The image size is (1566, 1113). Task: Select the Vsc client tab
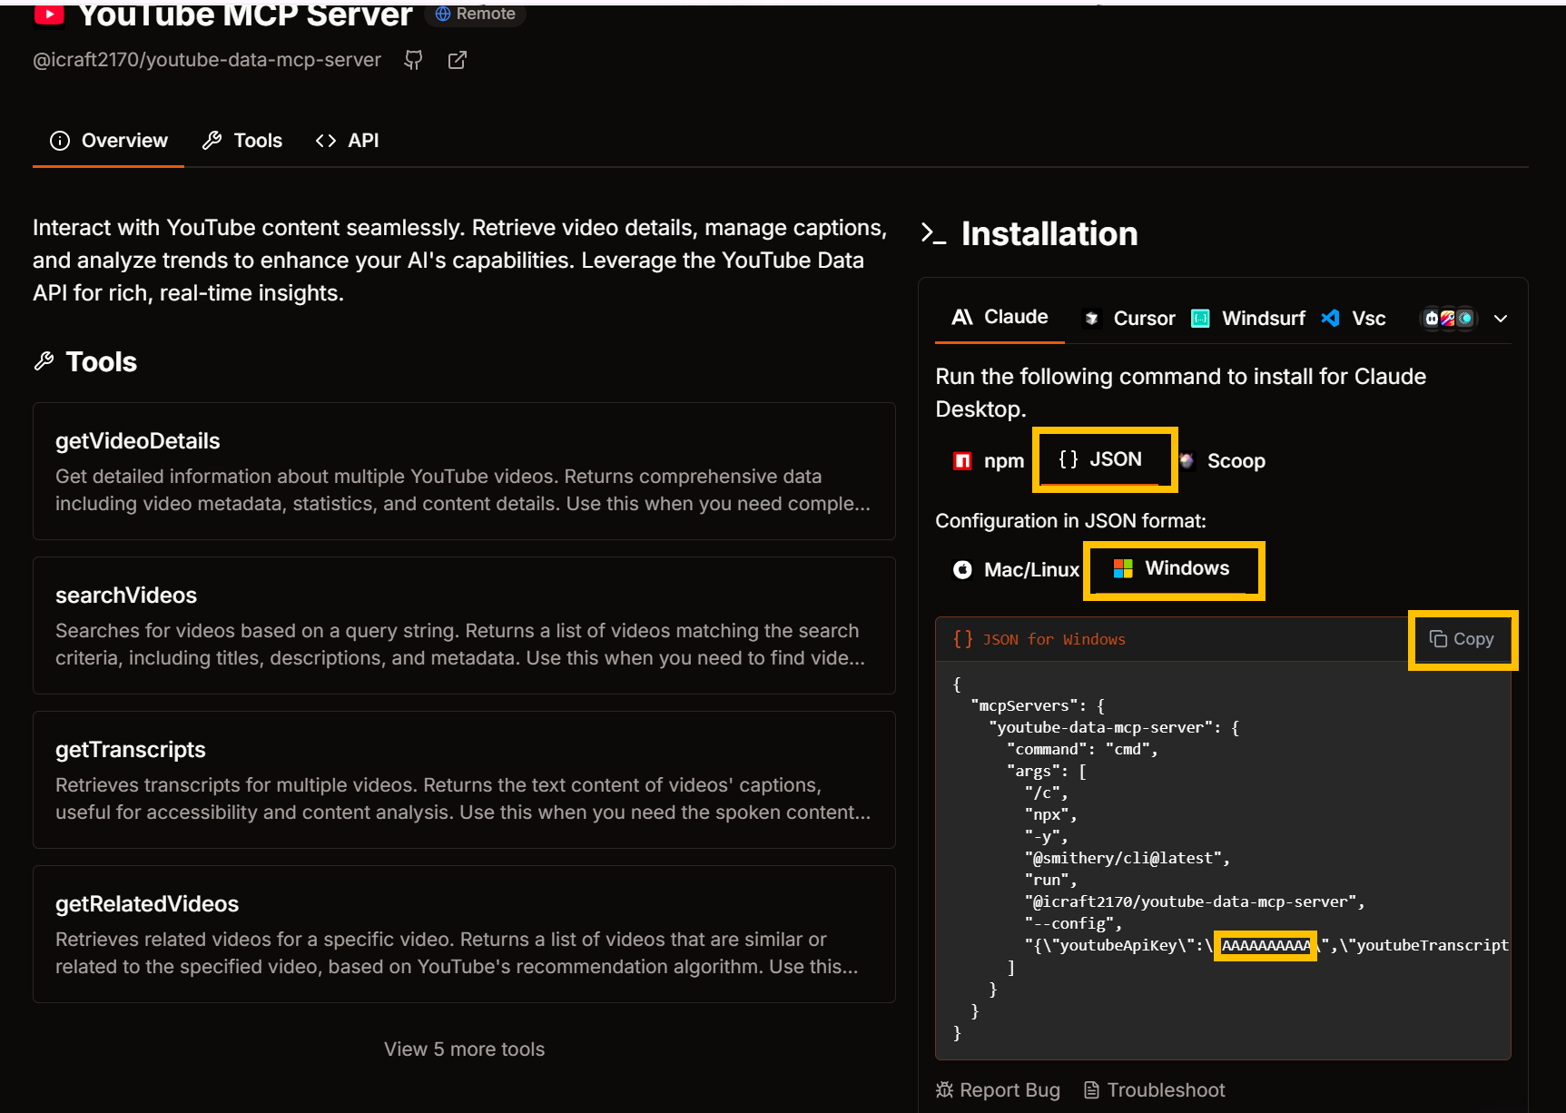point(1354,319)
